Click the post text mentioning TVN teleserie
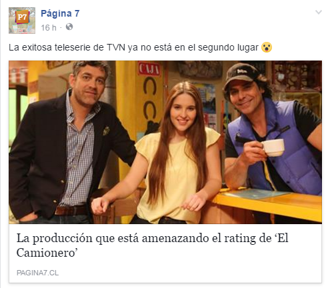Image resolution: width=330 pixels, height=288 pixels. (x=133, y=47)
